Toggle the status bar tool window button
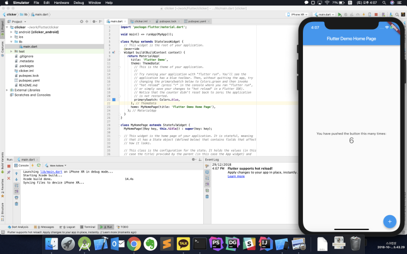The width and height of the screenshot is (407, 254). (3, 233)
